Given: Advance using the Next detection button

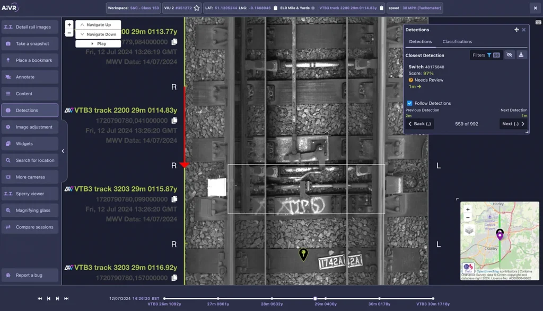Looking at the screenshot, I should 511,123.
